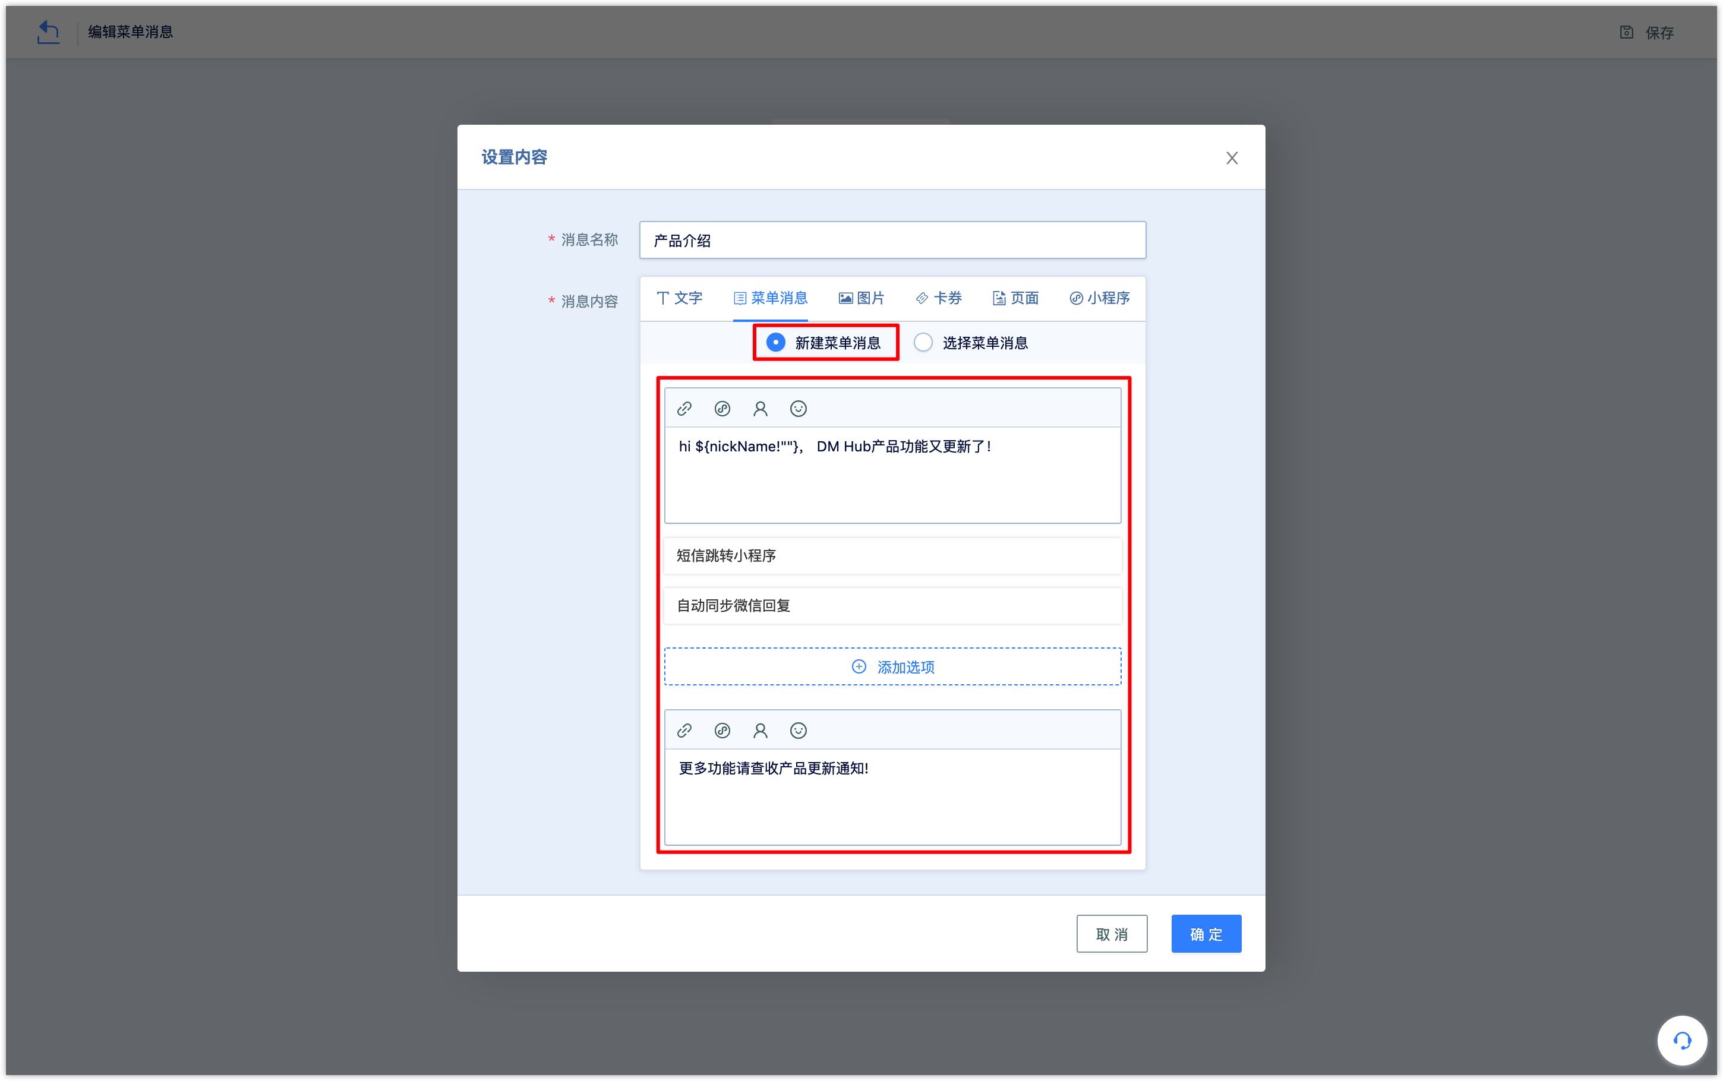Click the 取消 cancel button
Image resolution: width=1723 pixels, height=1081 pixels.
(1112, 934)
